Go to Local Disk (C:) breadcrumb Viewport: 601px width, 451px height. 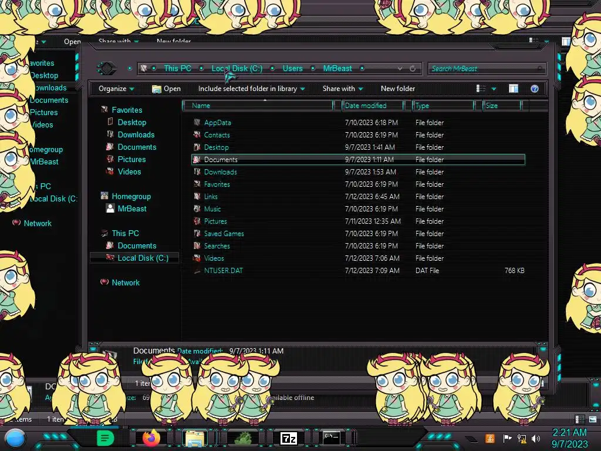click(x=237, y=68)
